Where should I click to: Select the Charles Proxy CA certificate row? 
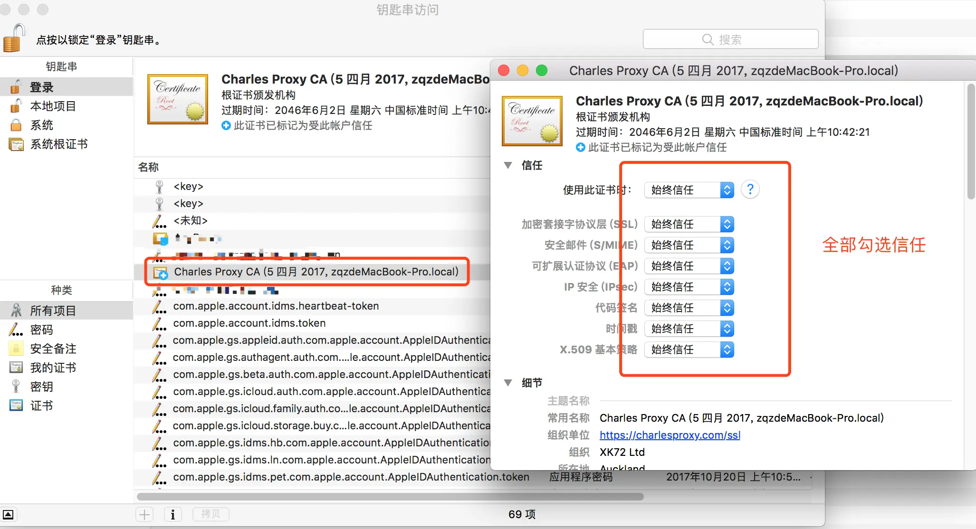(x=316, y=272)
